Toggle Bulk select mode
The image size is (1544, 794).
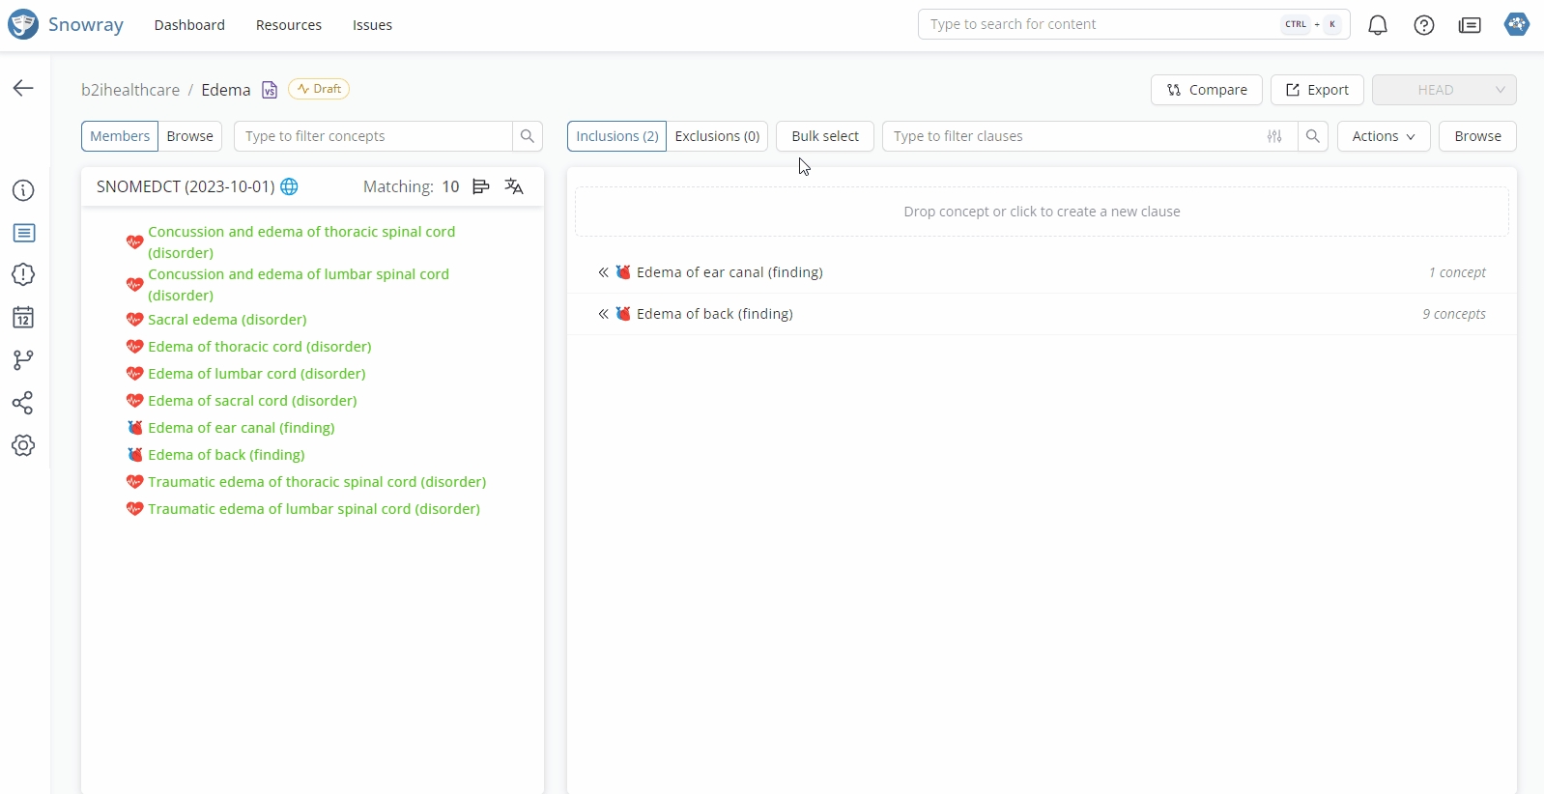pos(824,136)
